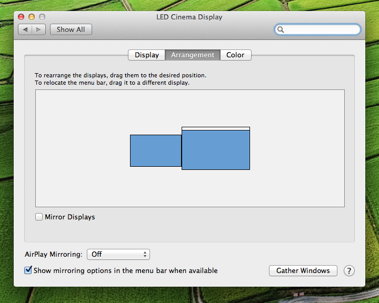
Task: Select the Arrangement tab
Action: tap(193, 55)
